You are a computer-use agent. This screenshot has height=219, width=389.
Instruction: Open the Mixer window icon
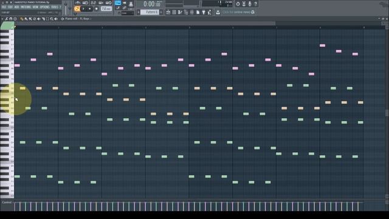[x=192, y=12]
